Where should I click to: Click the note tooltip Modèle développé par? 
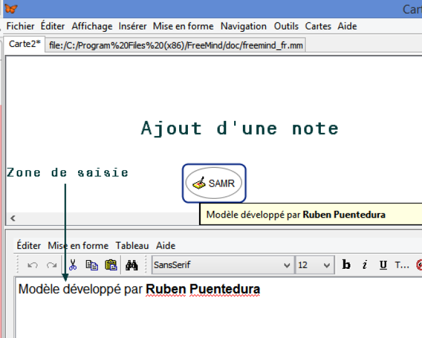tap(311, 215)
